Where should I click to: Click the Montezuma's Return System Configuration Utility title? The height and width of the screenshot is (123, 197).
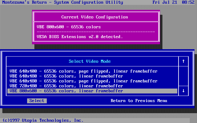(x=62, y=2)
